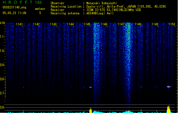Click the 1141 time marker
Viewport: 178px width, 113px height.
click(19, 24)
